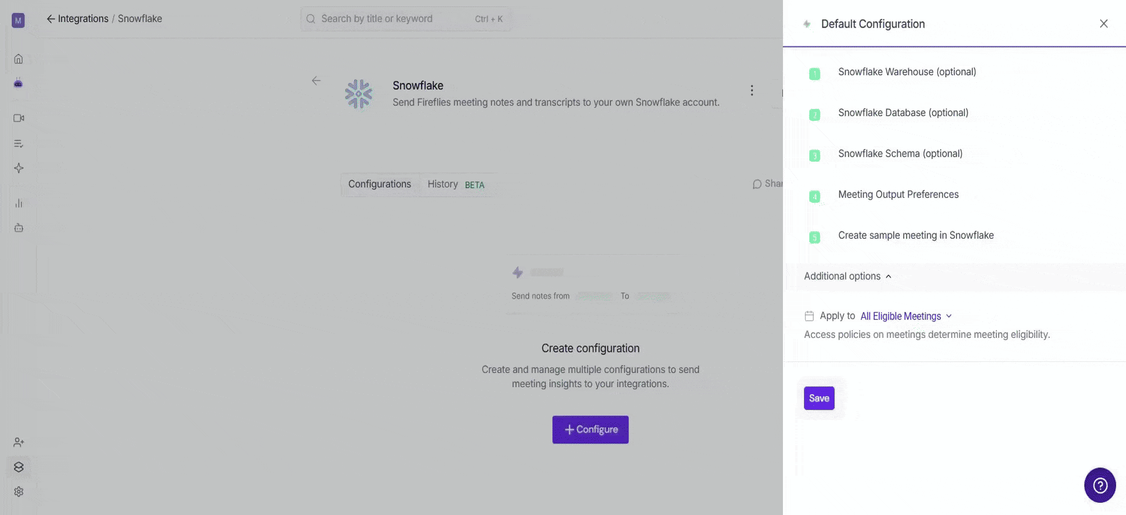Open the video meetings icon in sidebar
This screenshot has height=515, width=1126.
click(x=19, y=118)
